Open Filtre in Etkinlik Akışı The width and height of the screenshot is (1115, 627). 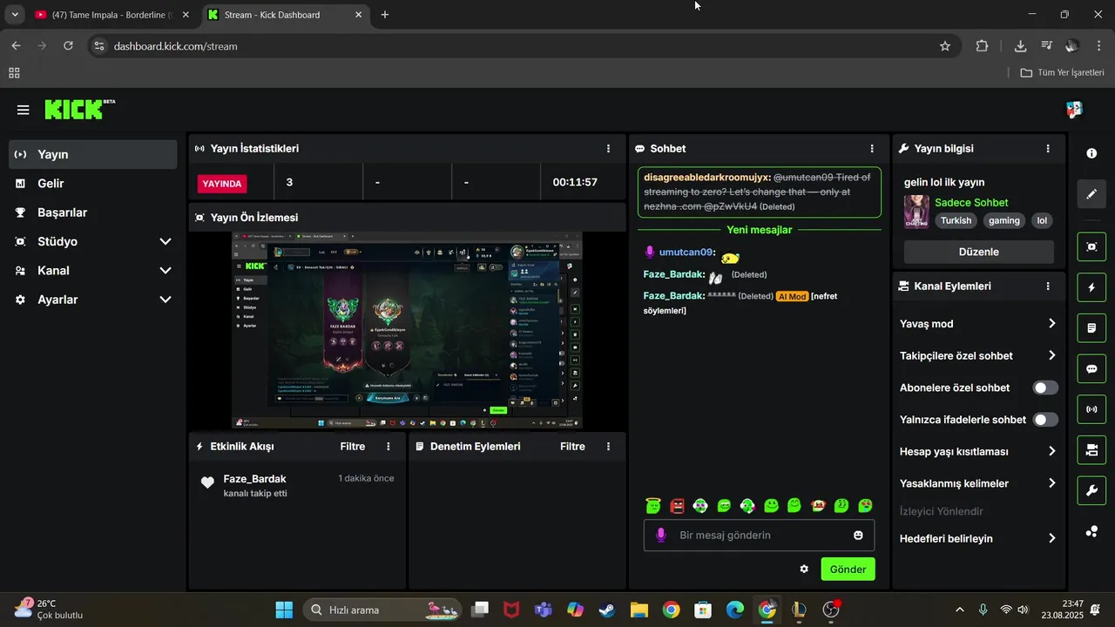(353, 447)
